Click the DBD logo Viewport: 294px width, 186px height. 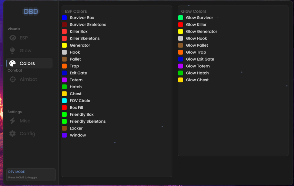pos(31,12)
